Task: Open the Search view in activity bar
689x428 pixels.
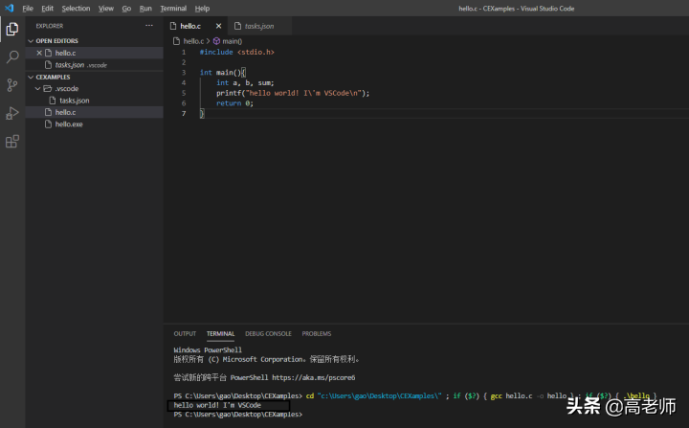Action: coord(12,56)
